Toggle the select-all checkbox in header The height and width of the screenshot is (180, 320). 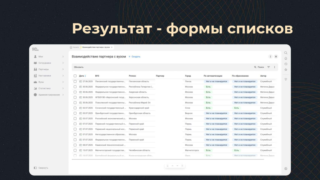tap(75, 76)
